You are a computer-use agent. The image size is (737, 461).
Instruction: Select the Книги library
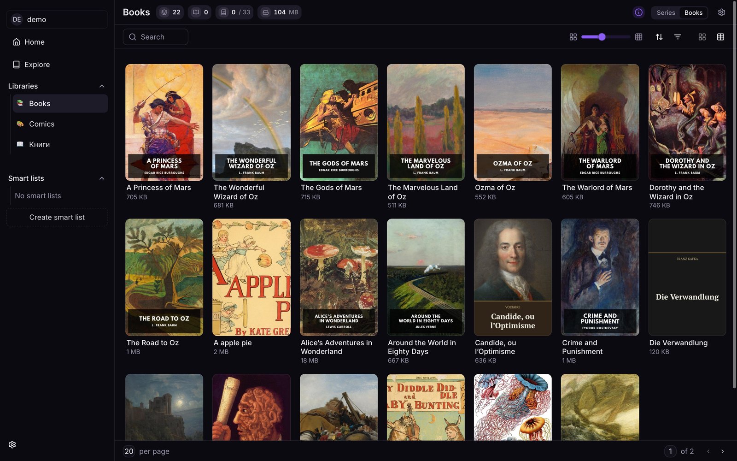60,144
